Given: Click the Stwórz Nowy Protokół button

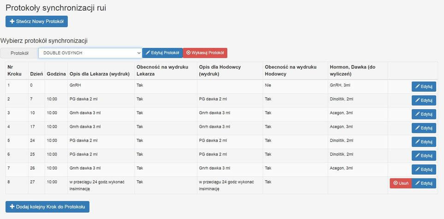Looking at the screenshot, I should [36, 22].
